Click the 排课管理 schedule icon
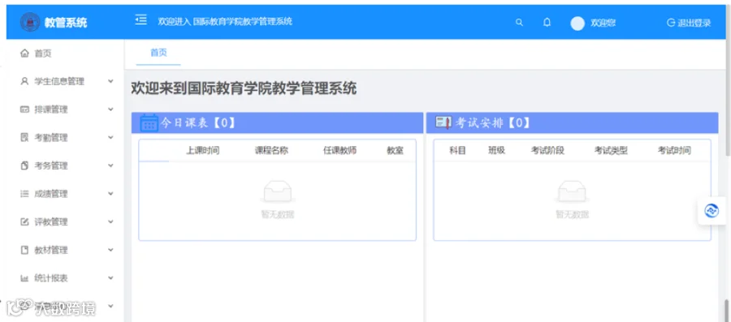The image size is (731, 322). 24,109
